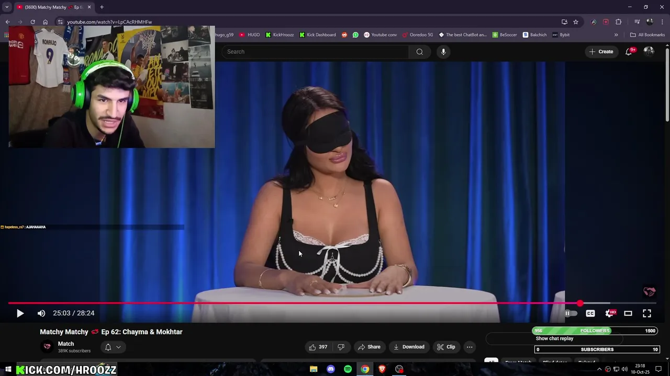Show hidden system tray icons

pos(599,369)
